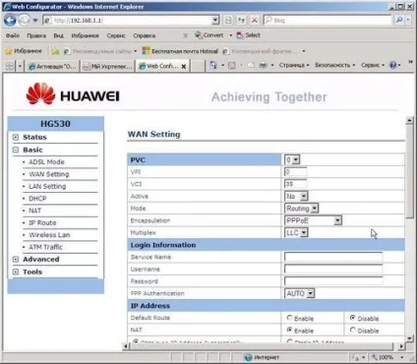
Task: Click the browser Forward arrow button
Action: point(24,21)
